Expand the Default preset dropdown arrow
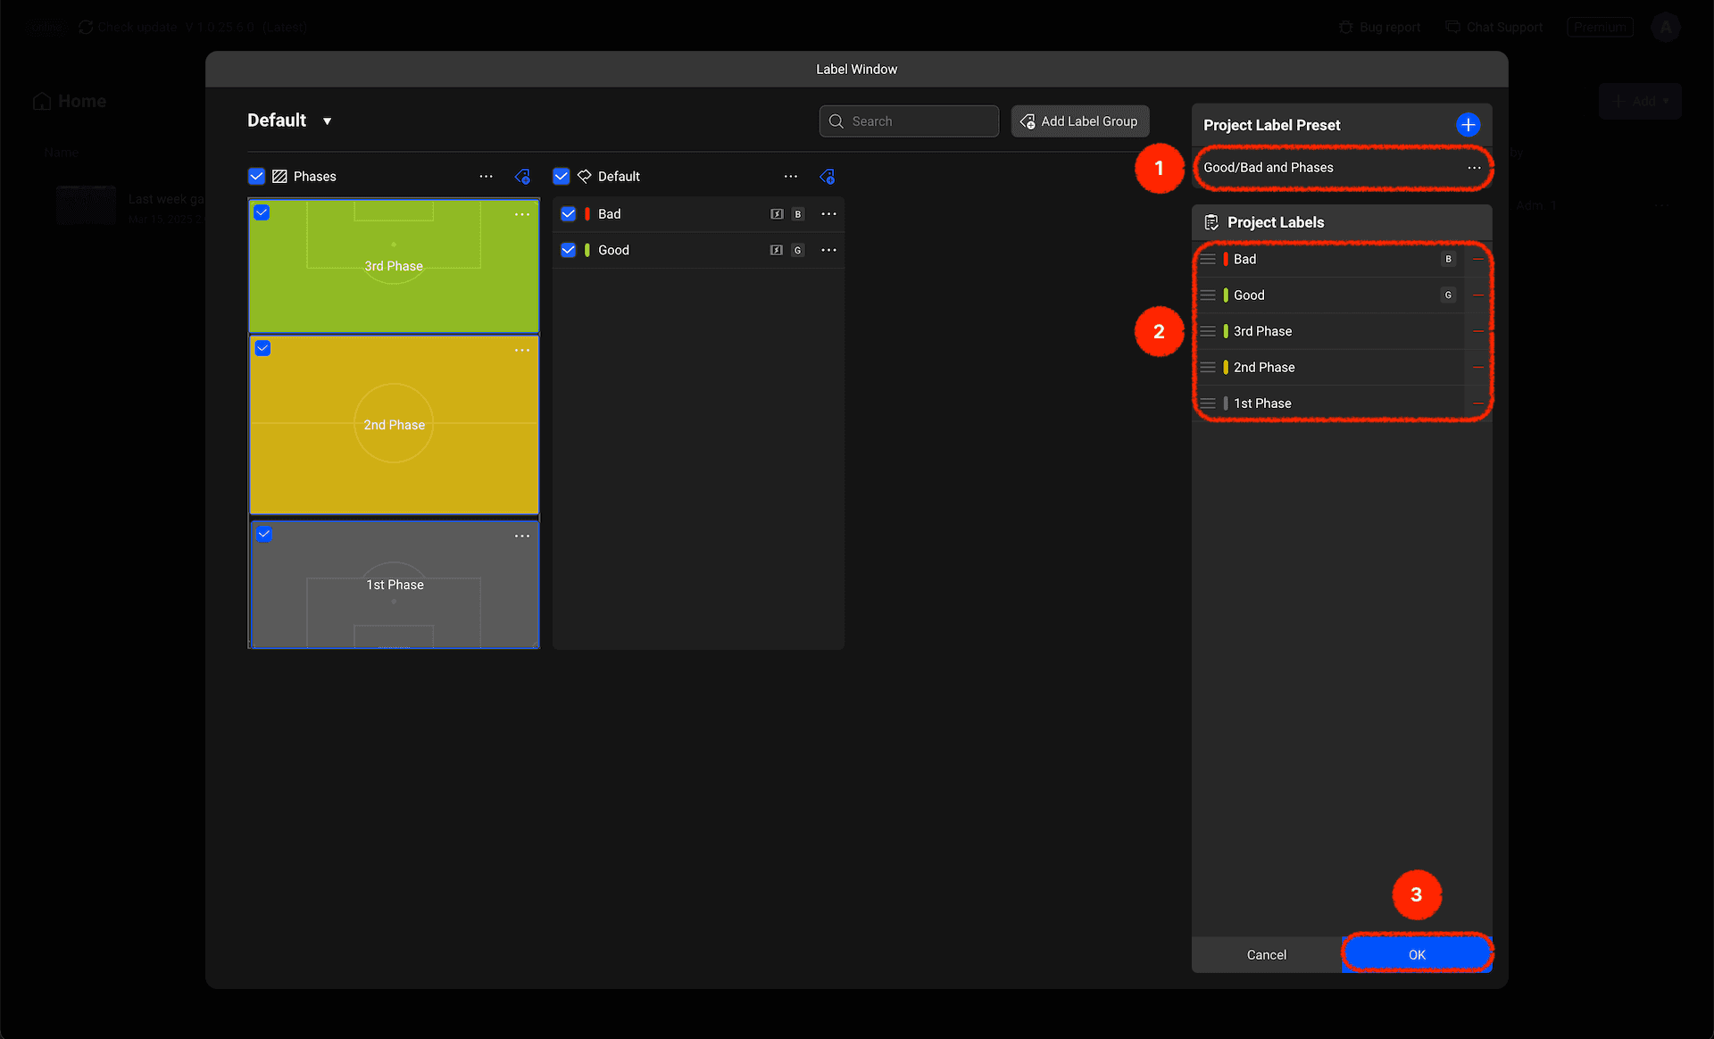1714x1039 pixels. point(328,121)
